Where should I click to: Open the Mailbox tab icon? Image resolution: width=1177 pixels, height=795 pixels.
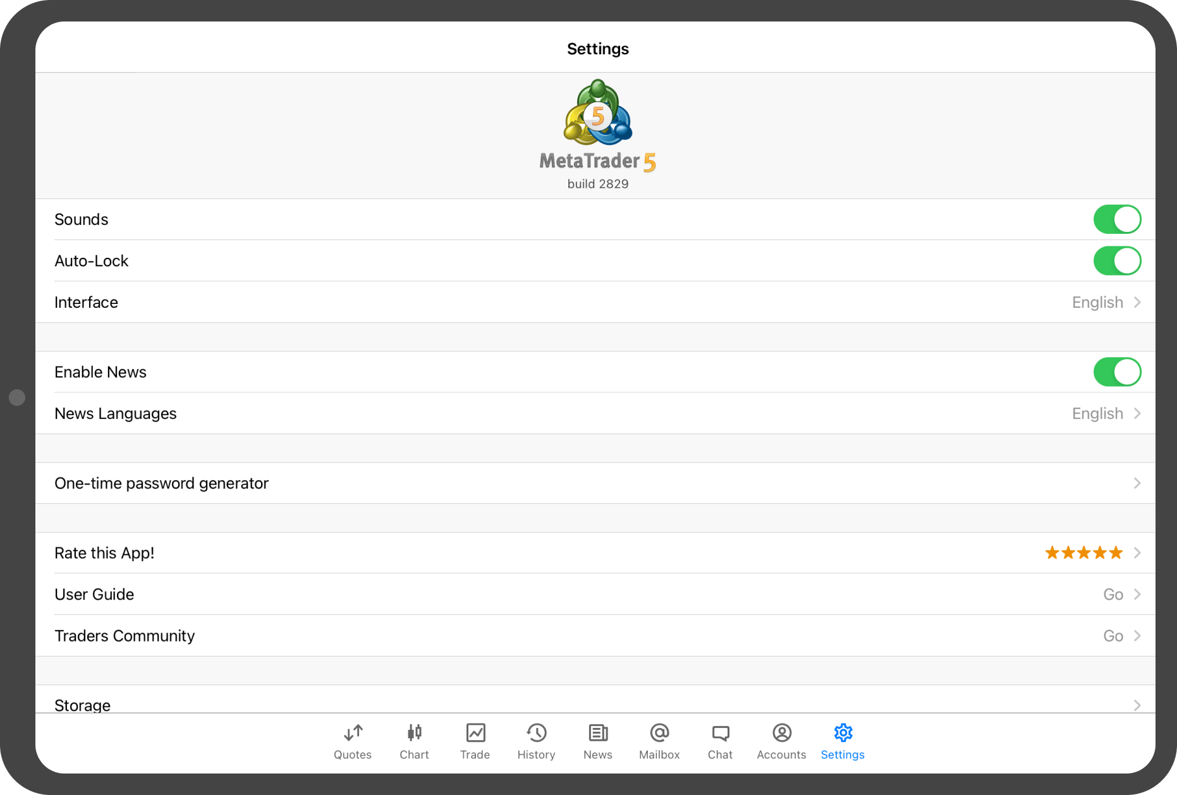(x=659, y=733)
